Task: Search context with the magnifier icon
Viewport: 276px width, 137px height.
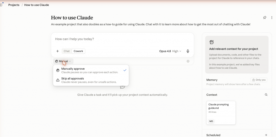Action: click(x=266, y=95)
